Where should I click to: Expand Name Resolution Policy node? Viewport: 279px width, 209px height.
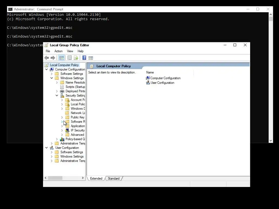pos(57,82)
